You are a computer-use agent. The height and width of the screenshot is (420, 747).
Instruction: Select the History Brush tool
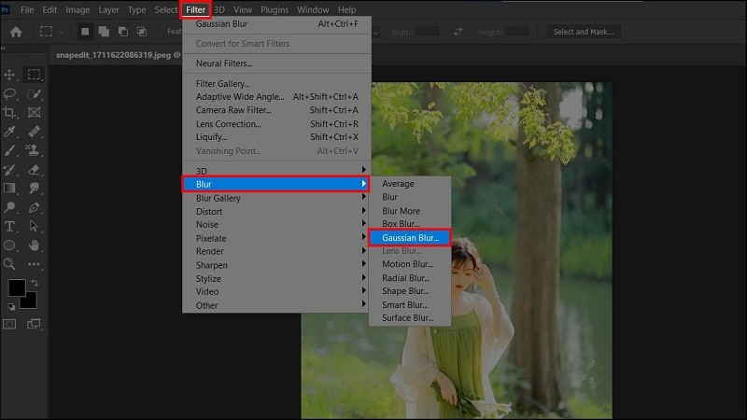coord(9,170)
